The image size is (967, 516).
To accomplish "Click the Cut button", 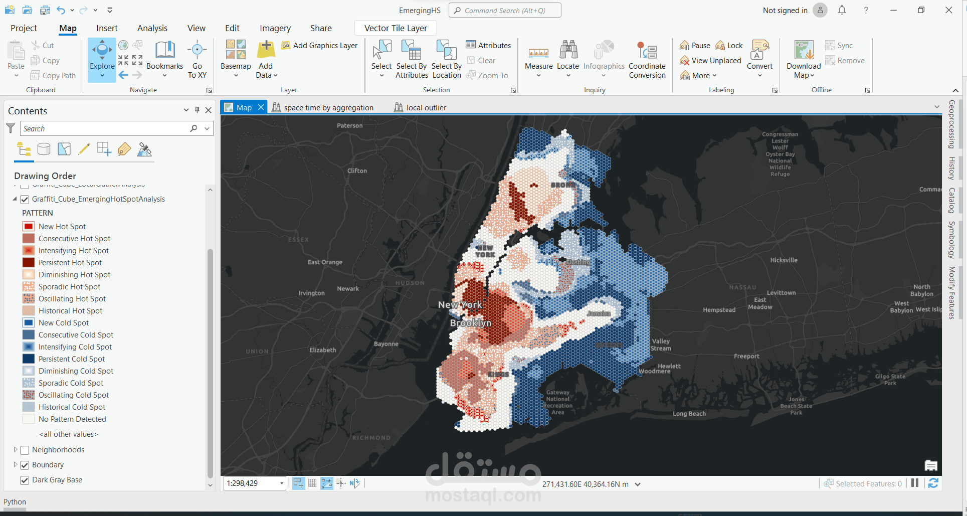I will [42, 46].
